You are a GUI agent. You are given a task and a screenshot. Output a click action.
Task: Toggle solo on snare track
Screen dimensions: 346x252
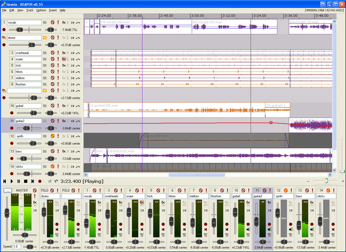tap(58, 59)
